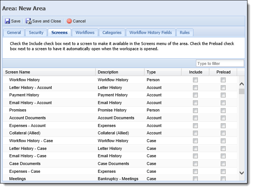Select the Collateral (Allied) screen name
This screenshot has width=253, height=189.
coord(25,133)
